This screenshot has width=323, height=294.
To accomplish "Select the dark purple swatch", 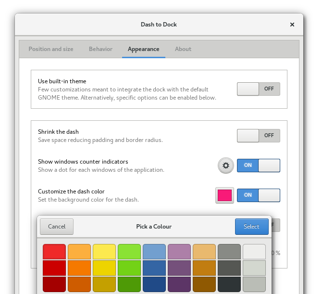I will (179, 284).
